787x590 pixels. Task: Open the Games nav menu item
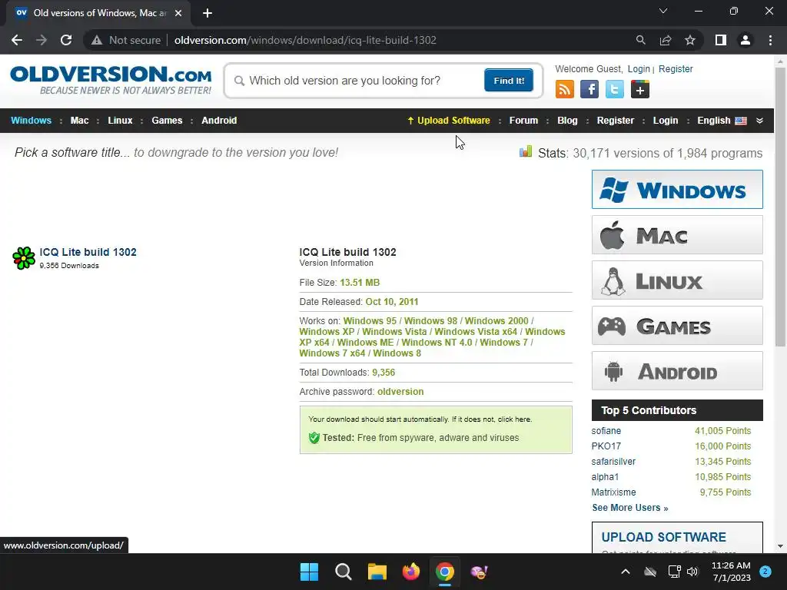167,121
